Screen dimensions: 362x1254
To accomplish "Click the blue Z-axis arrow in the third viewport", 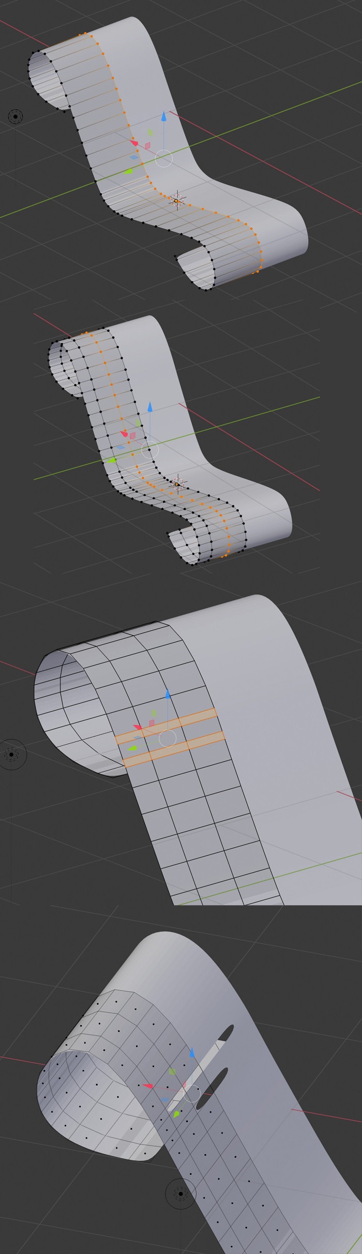I will tap(167, 694).
